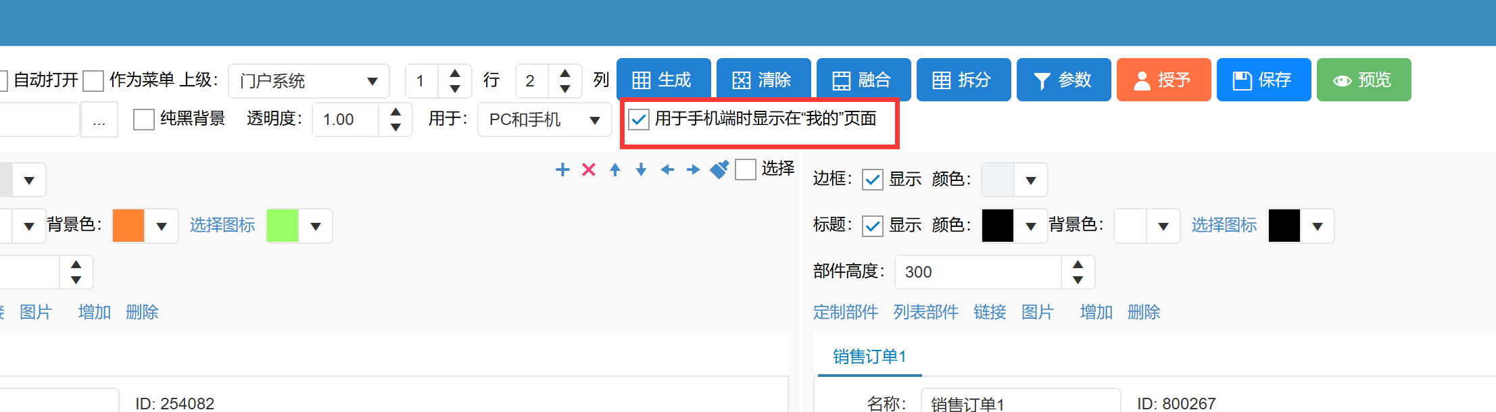Click the 保存 save button
Viewport: 1496px width, 412px height.
1263,80
